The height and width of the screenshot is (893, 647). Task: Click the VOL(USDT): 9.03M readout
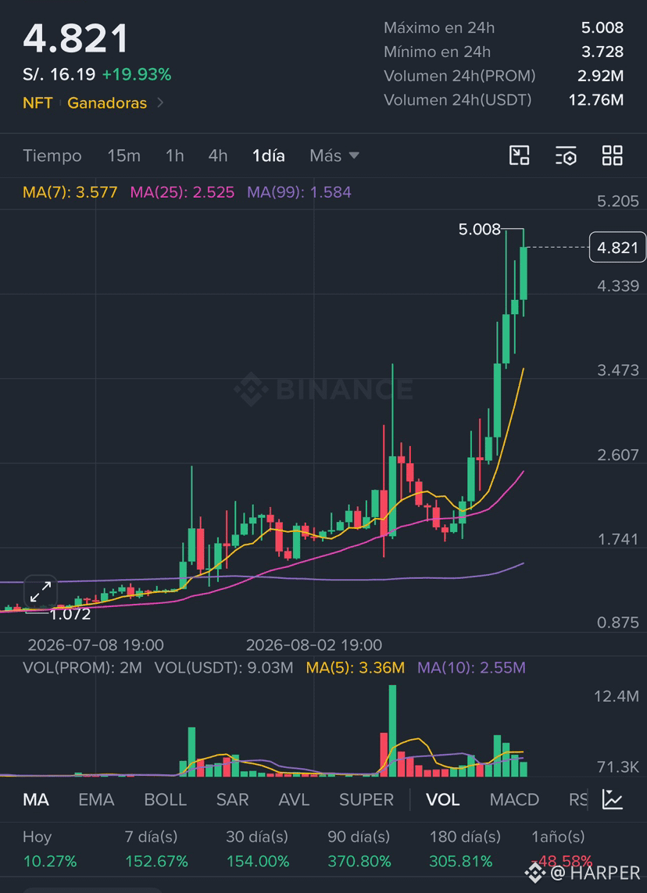coord(223,667)
